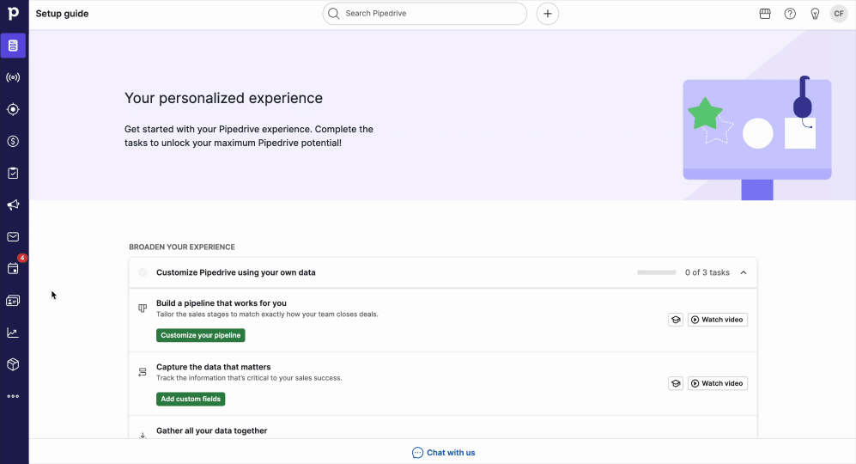Open the Leads target sidebar icon
Viewport: 856px width, 464px height.
(x=13, y=109)
